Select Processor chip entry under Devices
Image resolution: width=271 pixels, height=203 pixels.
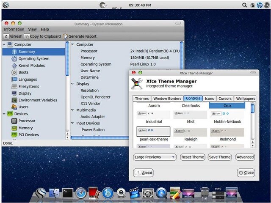(x=23, y=121)
